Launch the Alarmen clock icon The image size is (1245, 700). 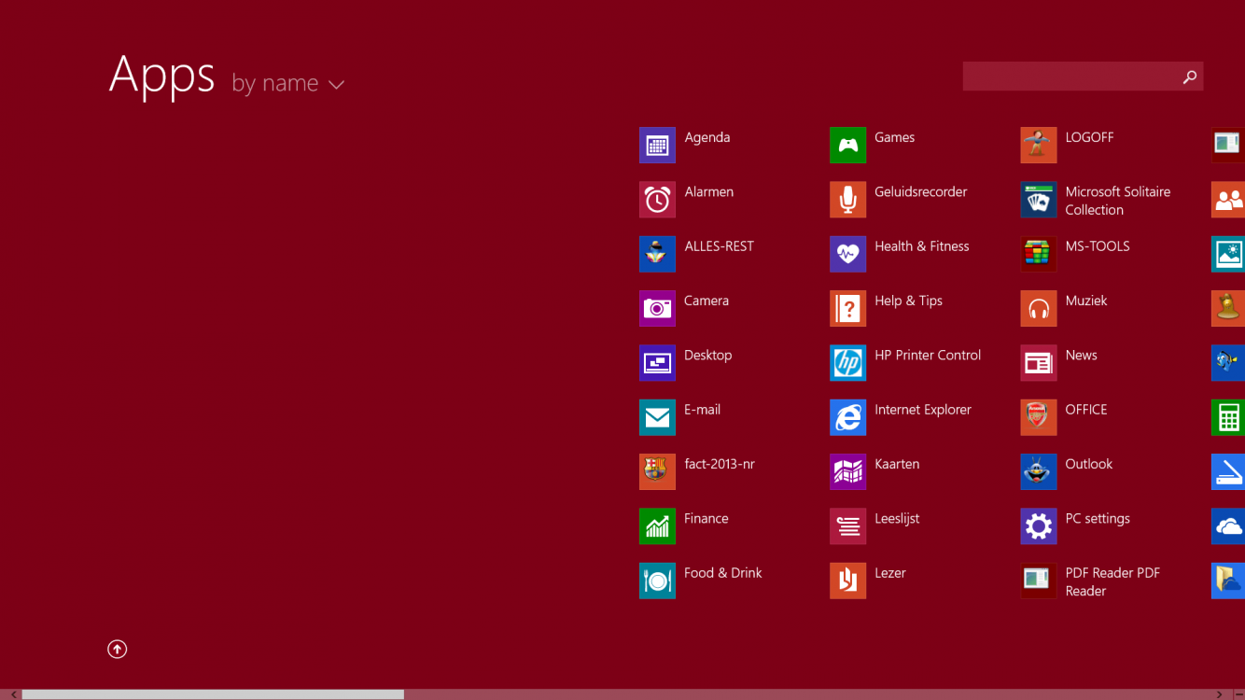tap(657, 200)
